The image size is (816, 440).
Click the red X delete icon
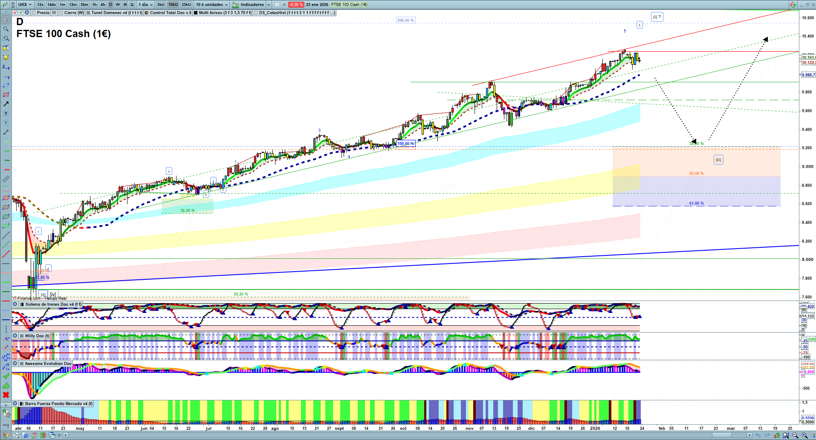point(6,395)
